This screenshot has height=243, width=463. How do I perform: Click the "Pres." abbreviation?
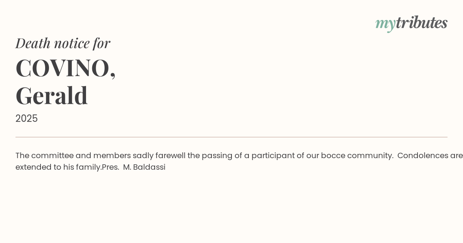110,167
